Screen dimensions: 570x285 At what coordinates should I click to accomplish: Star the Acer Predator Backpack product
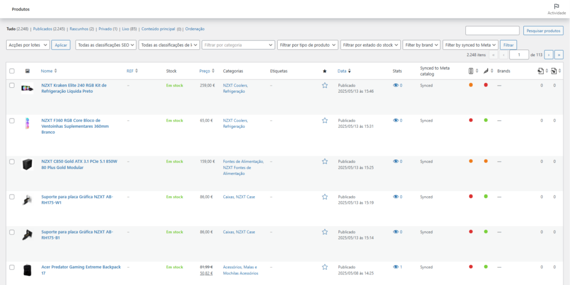(325, 267)
